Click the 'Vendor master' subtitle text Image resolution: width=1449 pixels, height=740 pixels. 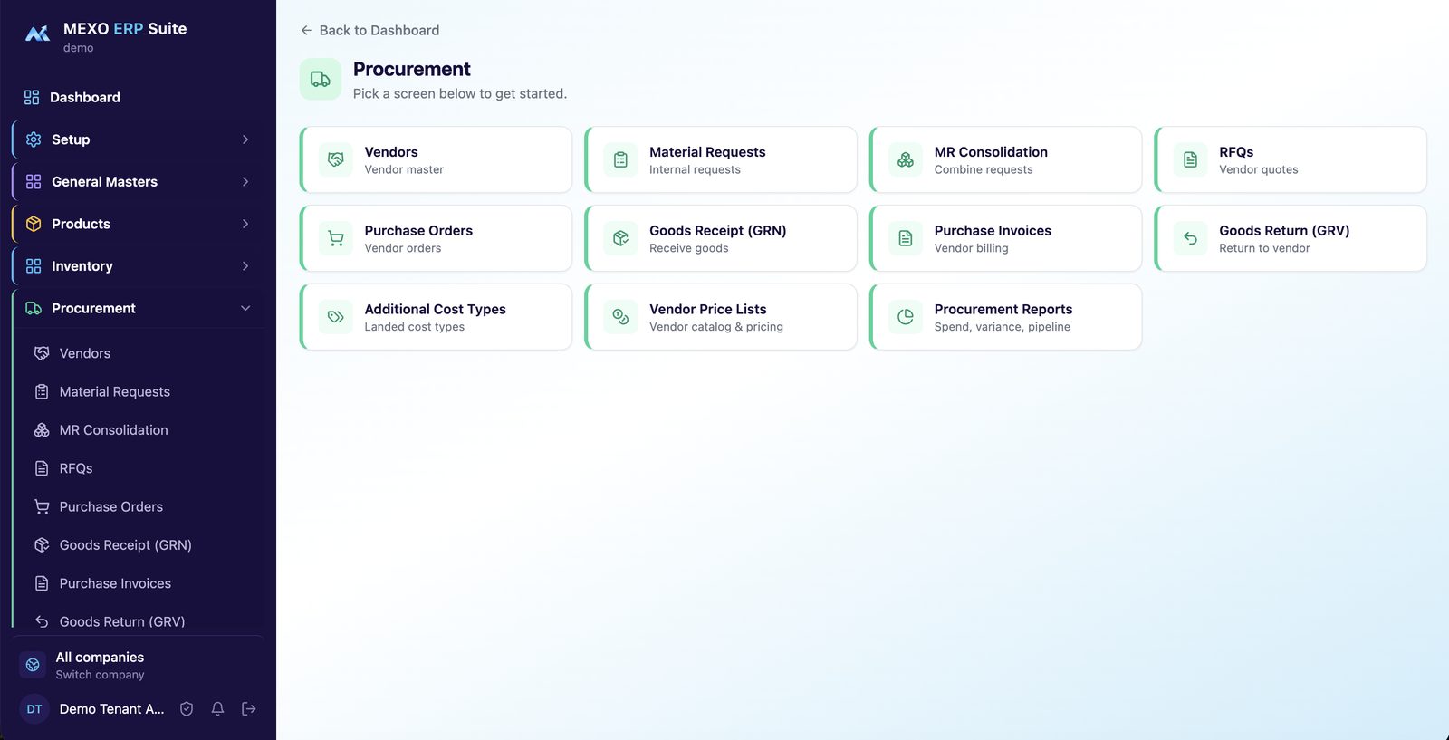(404, 169)
